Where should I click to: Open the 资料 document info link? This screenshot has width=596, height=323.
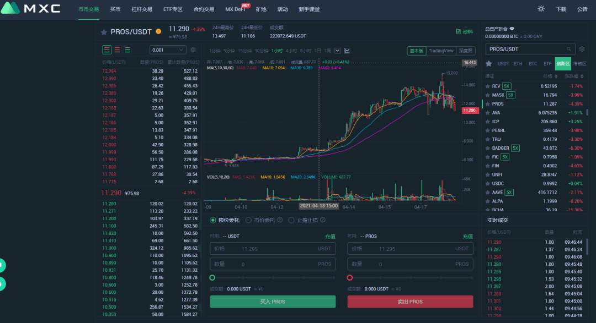[465, 32]
